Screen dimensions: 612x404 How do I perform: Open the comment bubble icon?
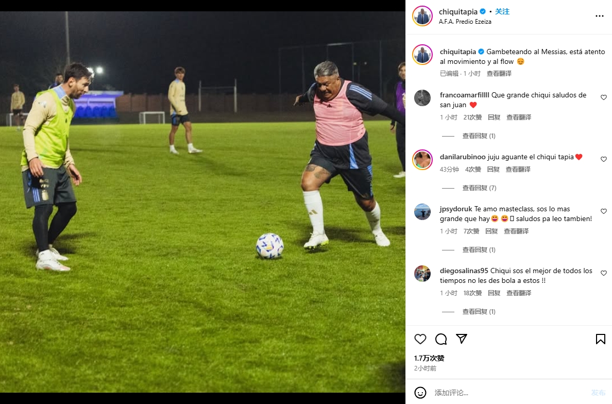coord(441,339)
